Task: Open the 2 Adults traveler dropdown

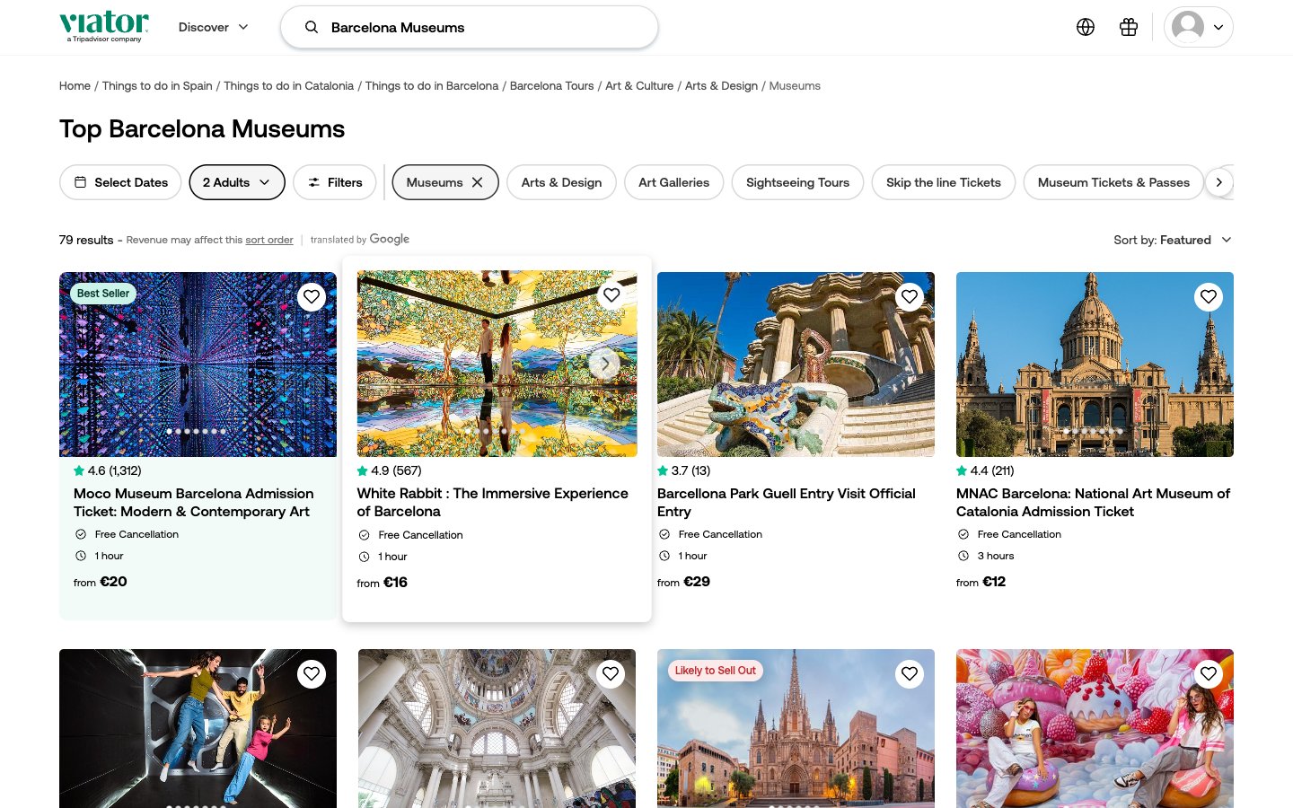Action: pos(237,182)
